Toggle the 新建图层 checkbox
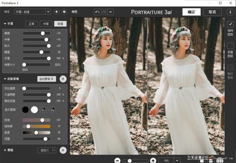 (230, 46)
